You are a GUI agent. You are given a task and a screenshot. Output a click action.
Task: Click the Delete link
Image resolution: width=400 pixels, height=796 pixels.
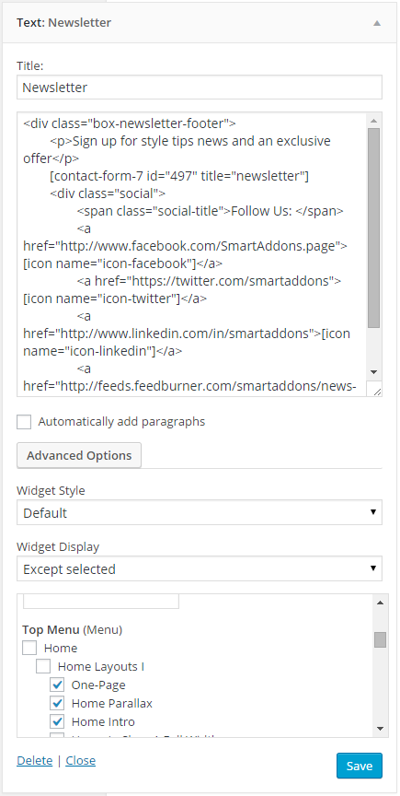pyautogui.click(x=34, y=760)
